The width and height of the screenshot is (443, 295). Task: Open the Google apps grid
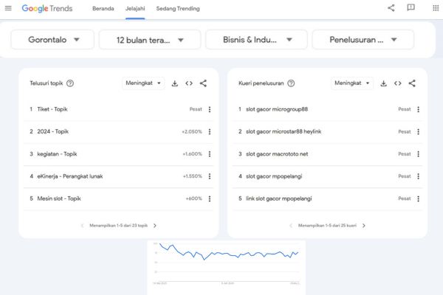pos(435,8)
